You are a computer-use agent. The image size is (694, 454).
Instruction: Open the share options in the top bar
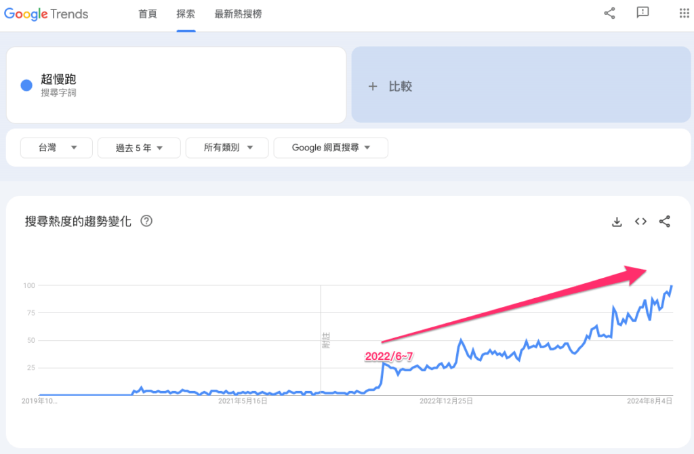coord(609,12)
